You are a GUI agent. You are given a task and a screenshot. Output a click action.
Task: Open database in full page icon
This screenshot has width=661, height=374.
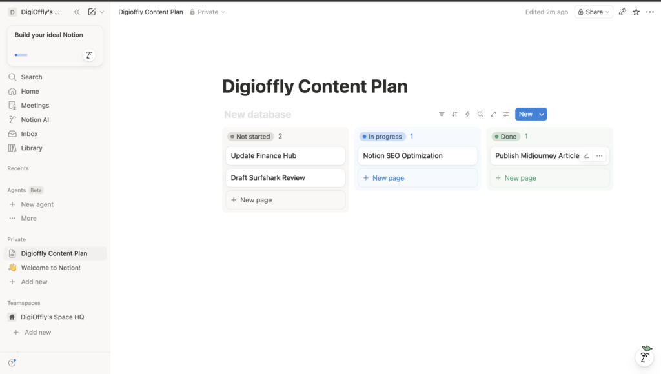coord(493,114)
